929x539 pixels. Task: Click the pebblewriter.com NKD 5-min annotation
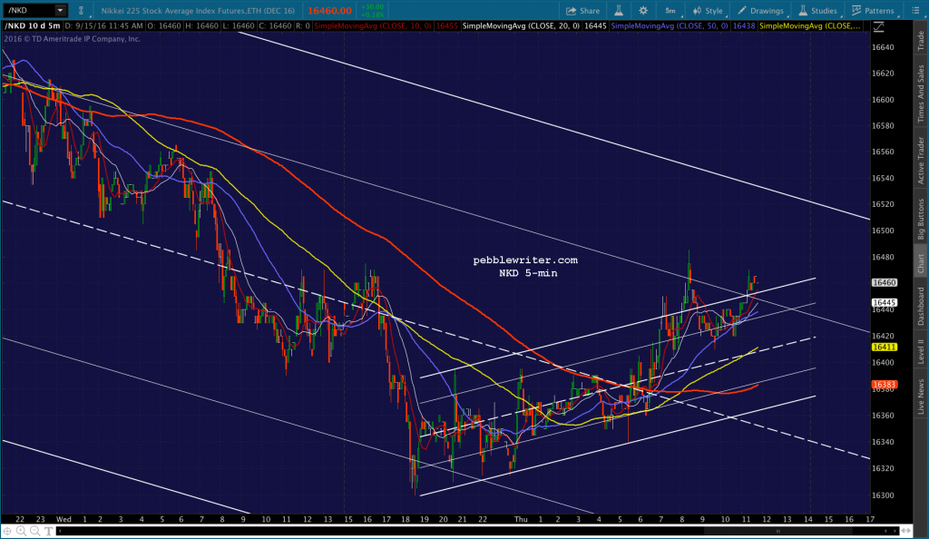click(525, 267)
